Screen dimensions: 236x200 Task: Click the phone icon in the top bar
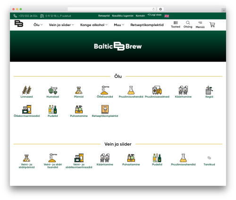pyautogui.click(x=15, y=16)
